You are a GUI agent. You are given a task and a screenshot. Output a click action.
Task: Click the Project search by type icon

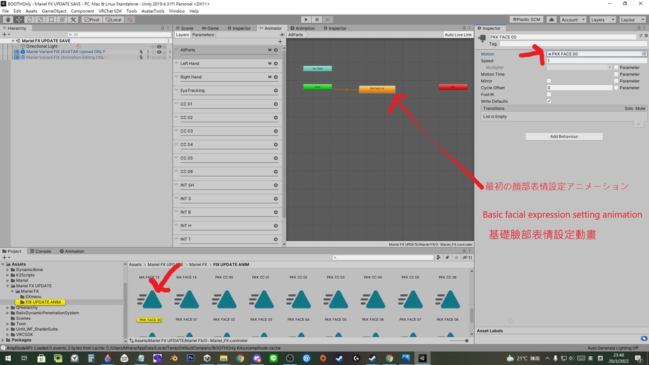(439, 257)
